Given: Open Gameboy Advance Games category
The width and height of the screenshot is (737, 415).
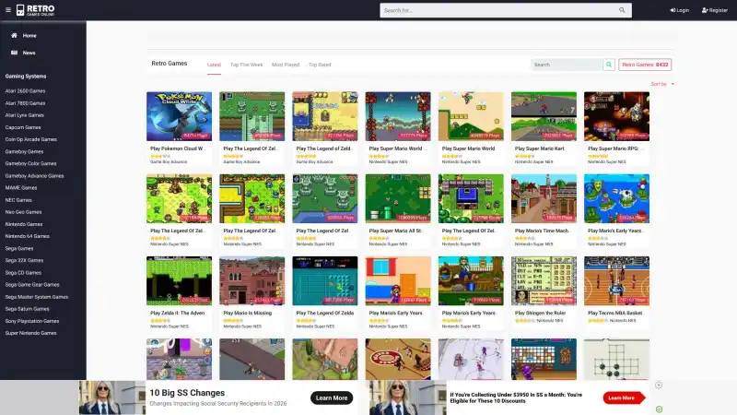Looking at the screenshot, I should coord(34,176).
